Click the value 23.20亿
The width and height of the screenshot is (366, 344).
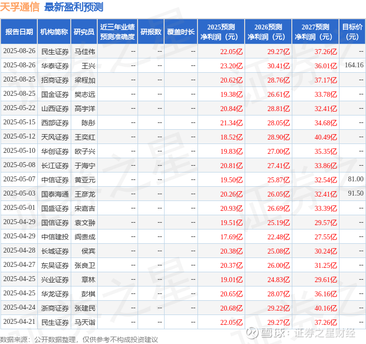pos(231,66)
